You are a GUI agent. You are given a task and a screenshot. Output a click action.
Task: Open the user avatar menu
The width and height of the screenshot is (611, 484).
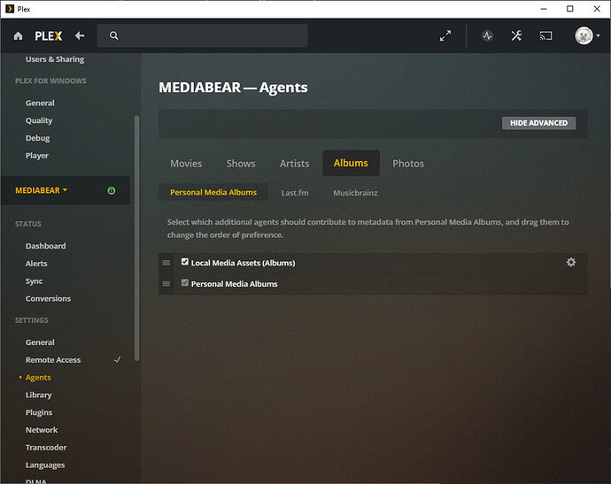point(587,35)
